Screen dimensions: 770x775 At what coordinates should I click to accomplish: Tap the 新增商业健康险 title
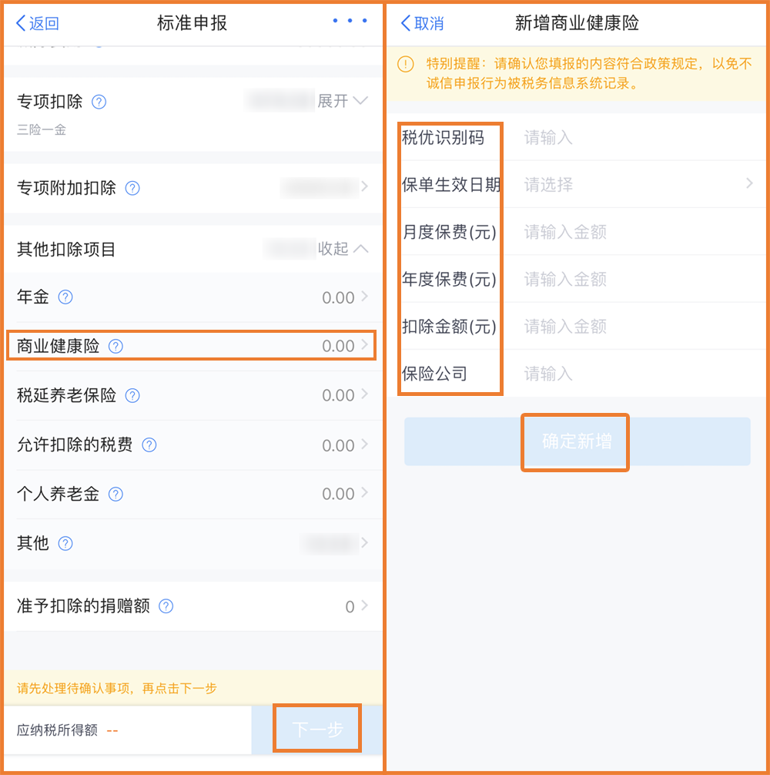577,23
